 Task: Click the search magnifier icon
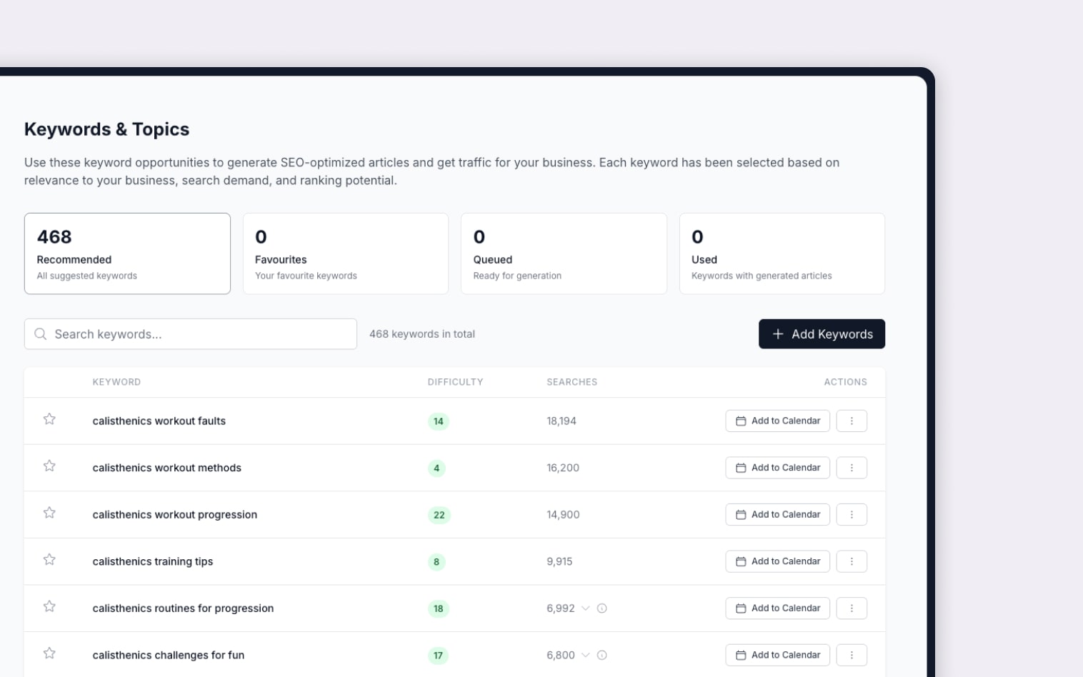tap(41, 334)
